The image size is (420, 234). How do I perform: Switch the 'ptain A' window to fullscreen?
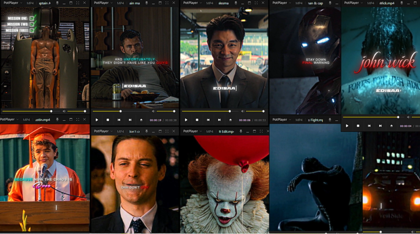pyautogui.click(x=78, y=3)
